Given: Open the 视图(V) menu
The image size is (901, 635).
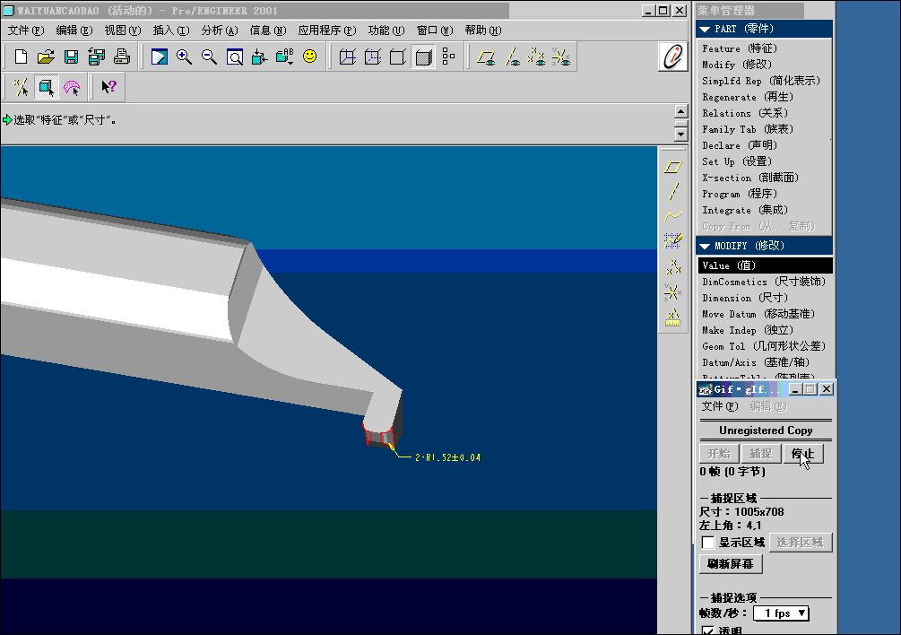Looking at the screenshot, I should click(x=123, y=30).
